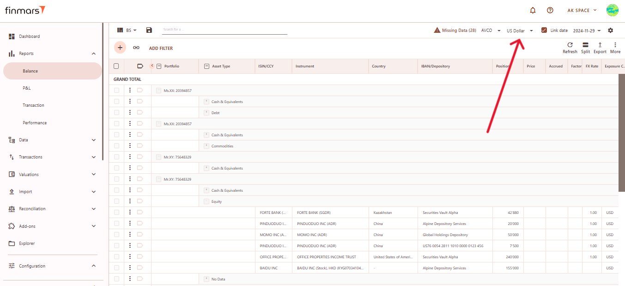625x286 pixels.
Task: Click the search input field
Action: [225, 30]
